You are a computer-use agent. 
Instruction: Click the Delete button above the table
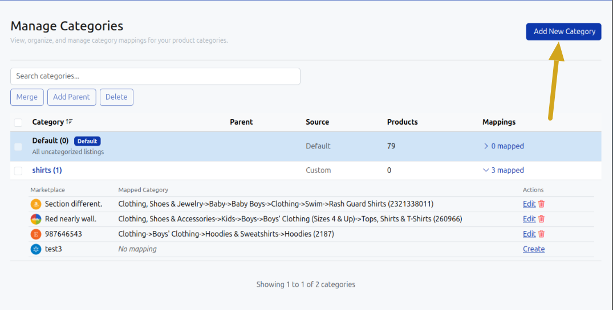coord(116,97)
